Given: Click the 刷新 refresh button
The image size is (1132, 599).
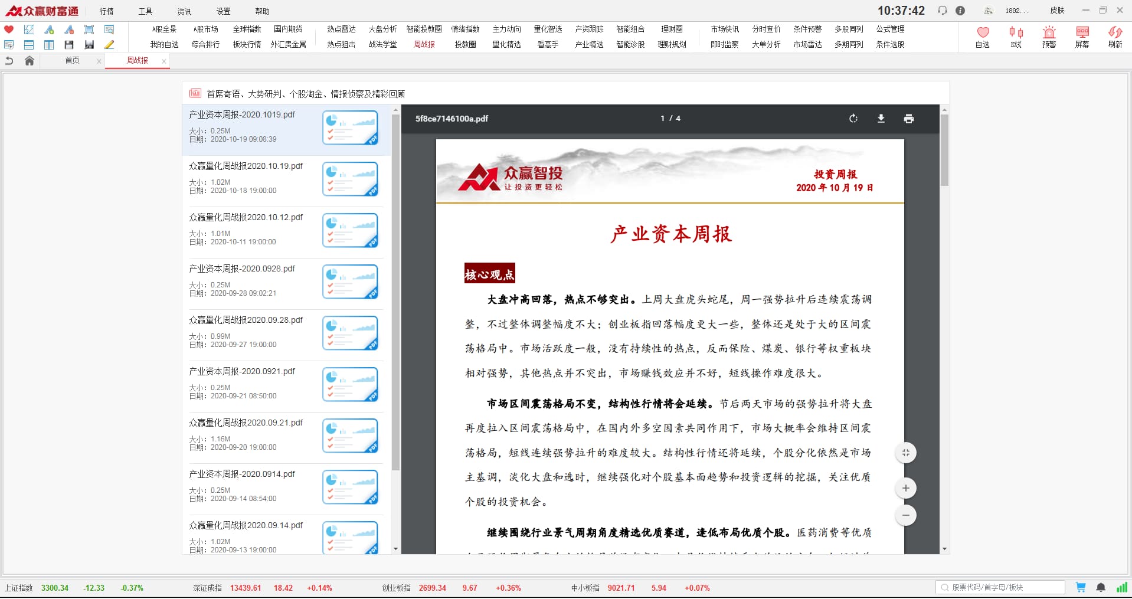Looking at the screenshot, I should click(1115, 37).
